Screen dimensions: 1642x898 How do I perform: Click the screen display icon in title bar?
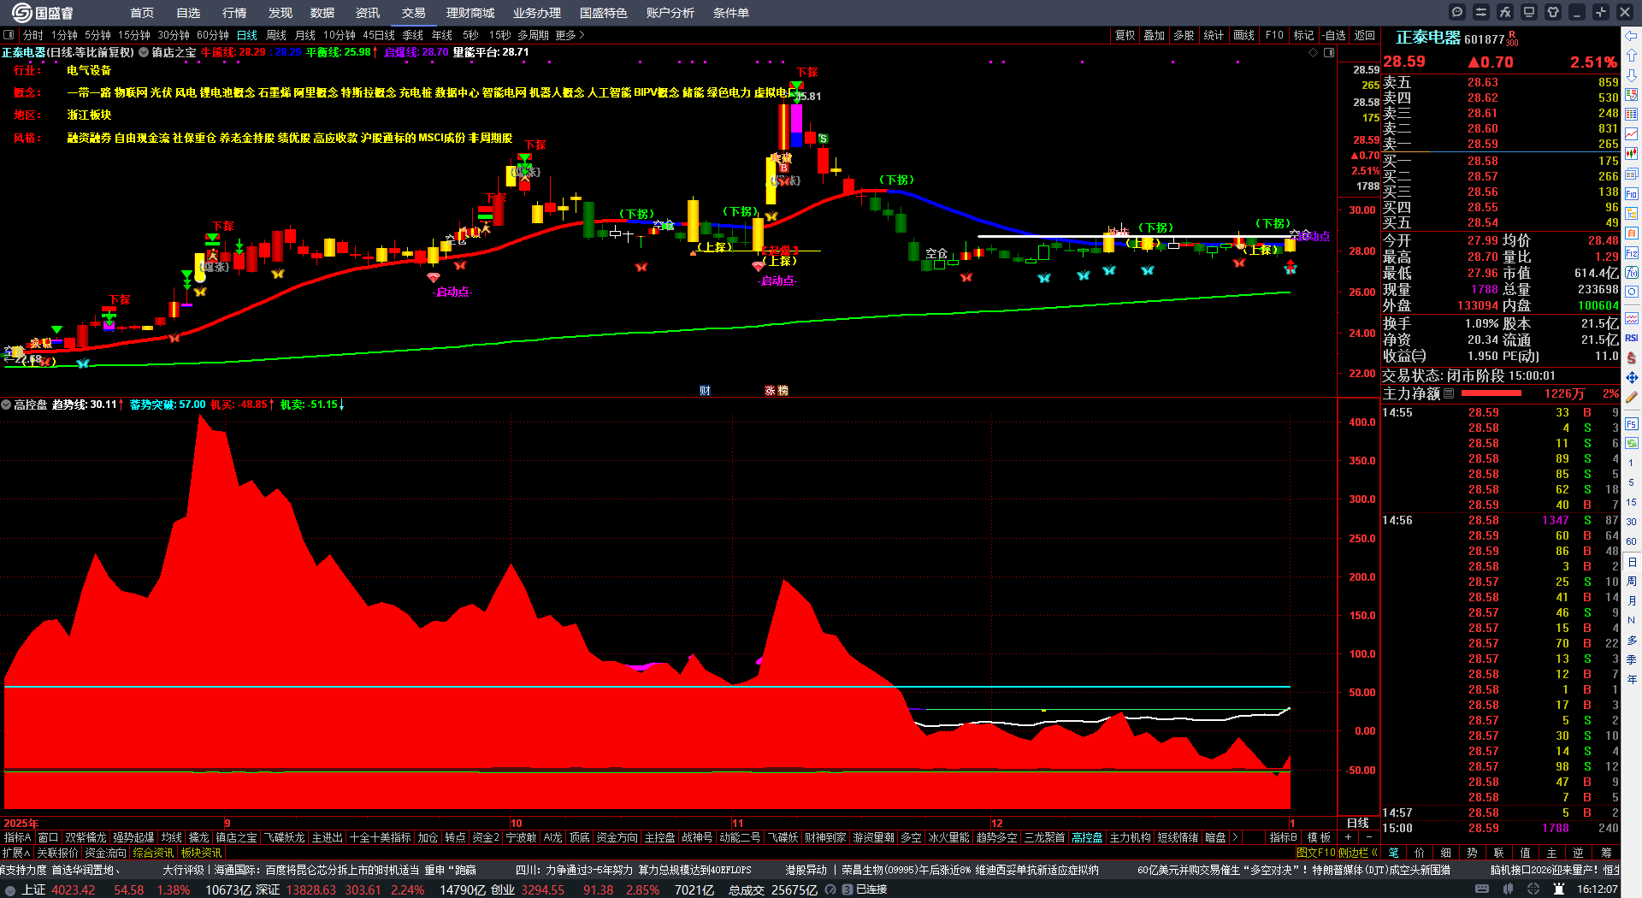[x=1529, y=12]
